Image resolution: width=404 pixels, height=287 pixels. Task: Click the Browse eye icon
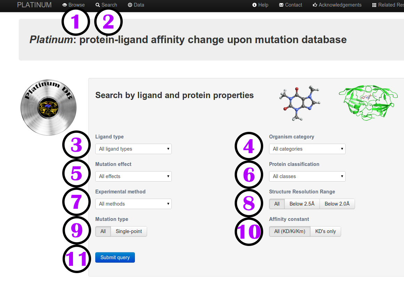coord(65,5)
